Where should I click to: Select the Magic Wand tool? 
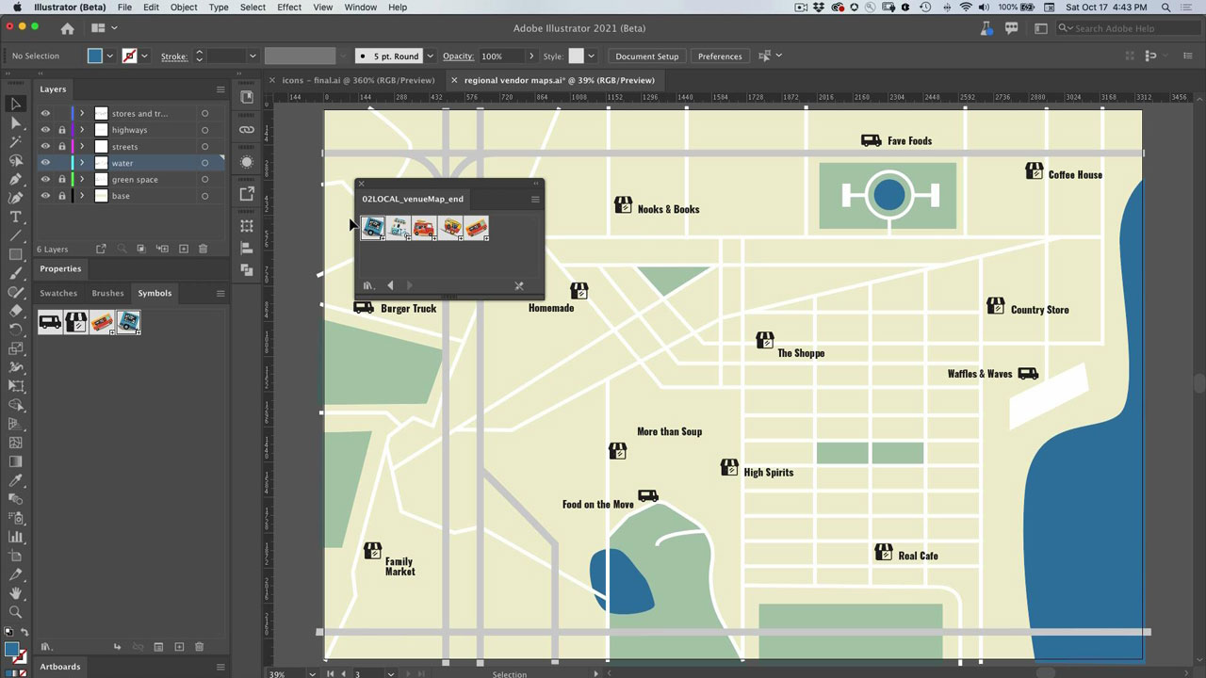point(16,141)
